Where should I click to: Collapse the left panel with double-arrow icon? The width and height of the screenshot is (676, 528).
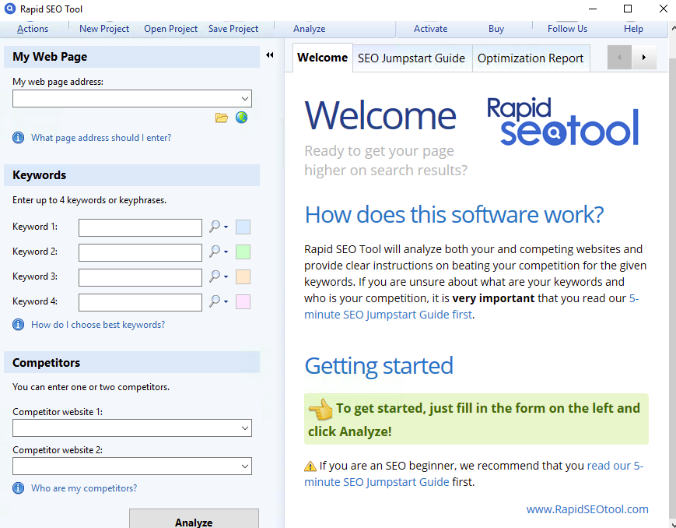269,55
